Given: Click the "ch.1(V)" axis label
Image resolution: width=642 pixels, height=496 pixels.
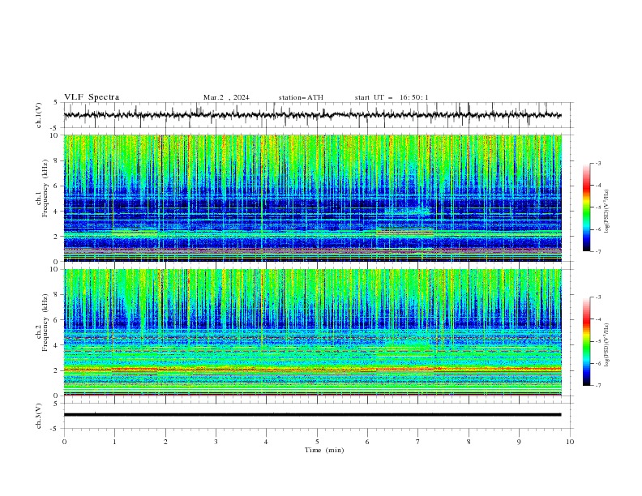Looking at the screenshot, I should click(x=39, y=115).
